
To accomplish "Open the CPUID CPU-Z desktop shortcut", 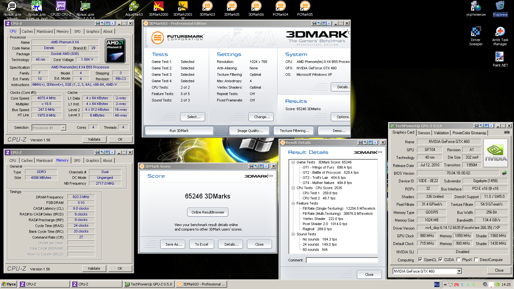I will click(61, 9).
